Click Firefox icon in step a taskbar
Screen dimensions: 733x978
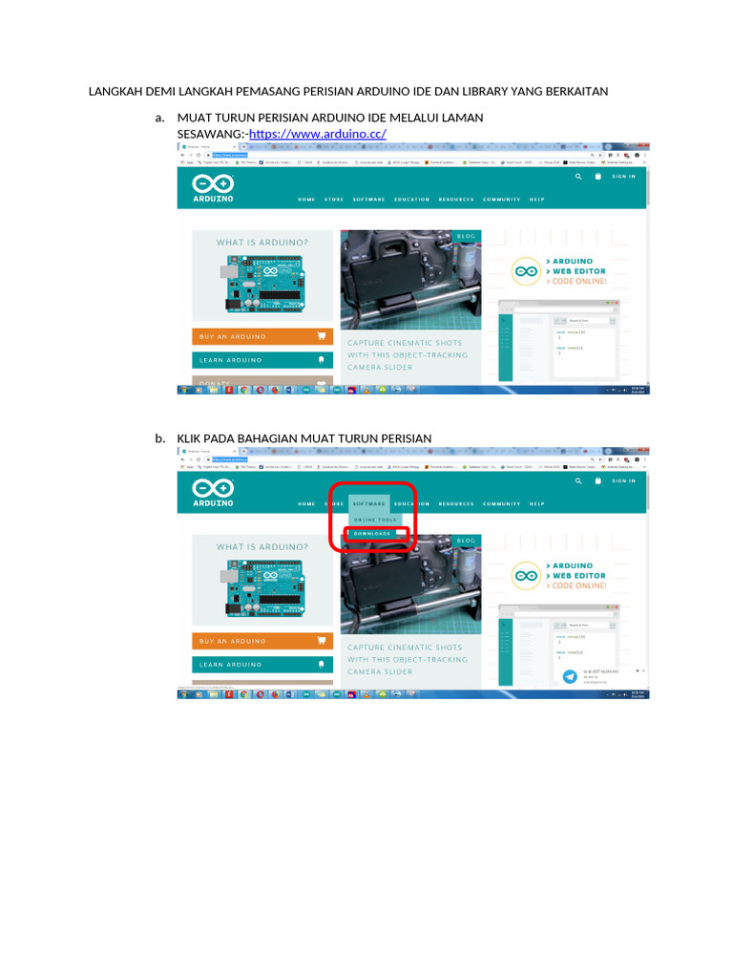[275, 390]
